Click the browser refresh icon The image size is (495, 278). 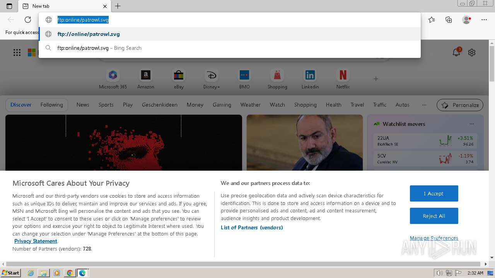[28, 20]
